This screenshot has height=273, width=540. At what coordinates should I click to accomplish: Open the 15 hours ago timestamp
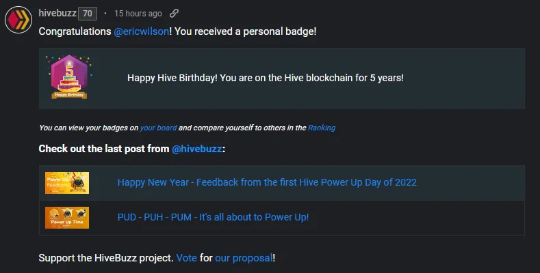point(138,14)
